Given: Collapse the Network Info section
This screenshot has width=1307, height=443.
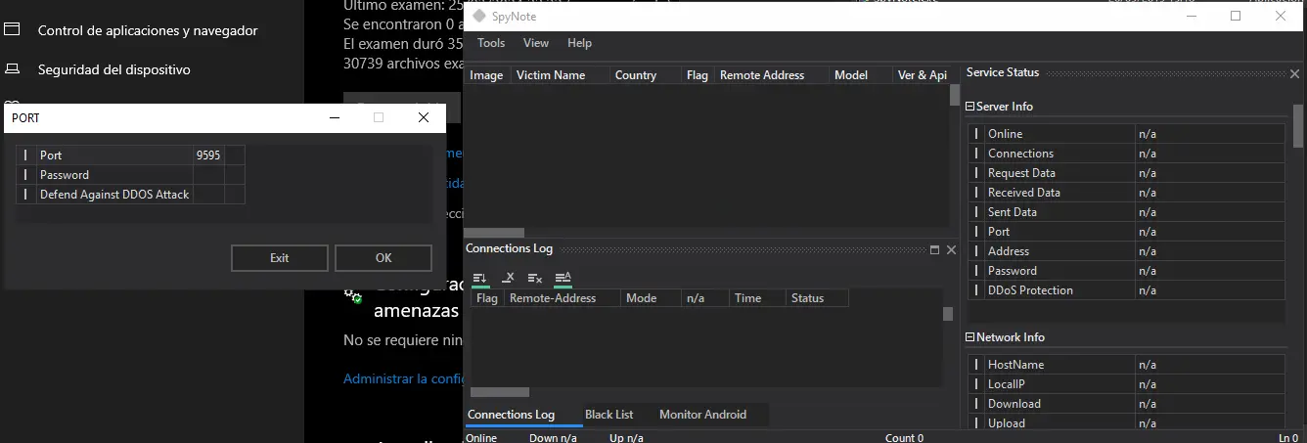Looking at the screenshot, I should click(x=970, y=337).
